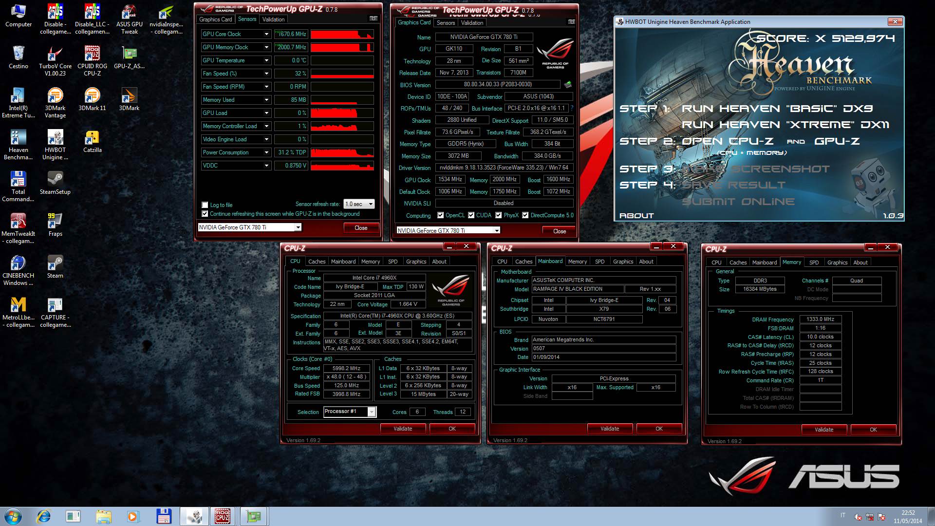
Task: Run Heaven Xtreme DX11 benchmark
Action: 785,125
